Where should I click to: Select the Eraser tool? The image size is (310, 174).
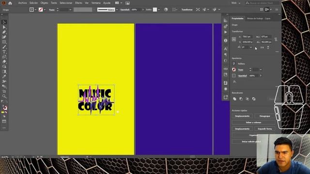[x=4, y=62]
